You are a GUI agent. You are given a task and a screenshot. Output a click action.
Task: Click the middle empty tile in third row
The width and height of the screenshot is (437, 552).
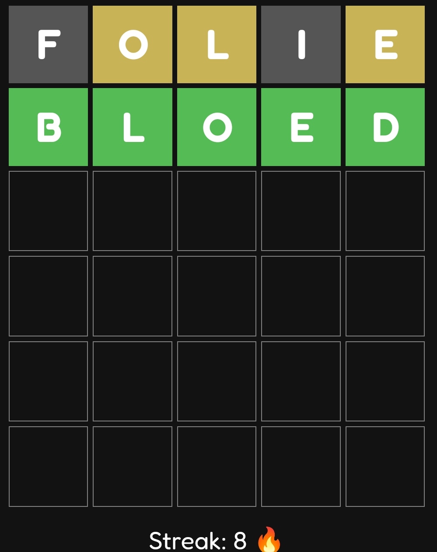217,211
